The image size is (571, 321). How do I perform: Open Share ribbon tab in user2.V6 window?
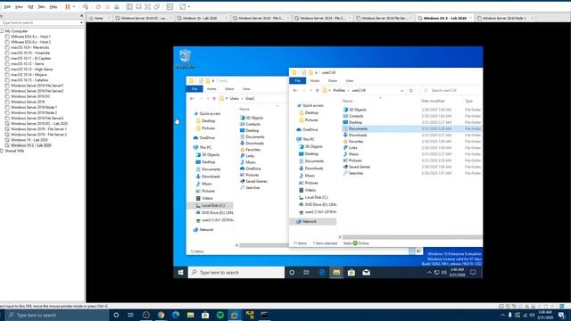coord(333,80)
